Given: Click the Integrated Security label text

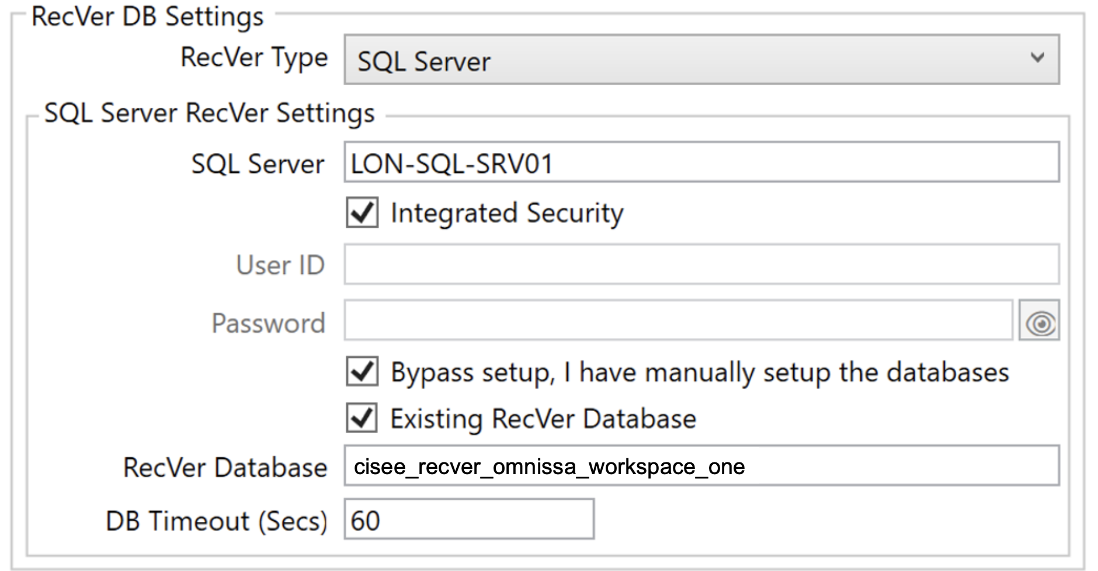Looking at the screenshot, I should point(507,214).
